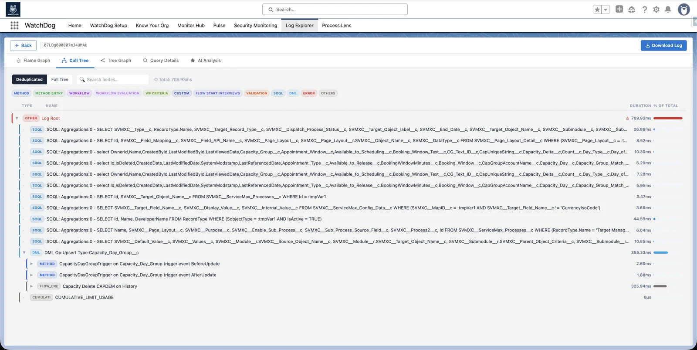Toggle the WORKFLOW filter chip
Screen dimensions: 697x350
pyautogui.click(x=79, y=93)
